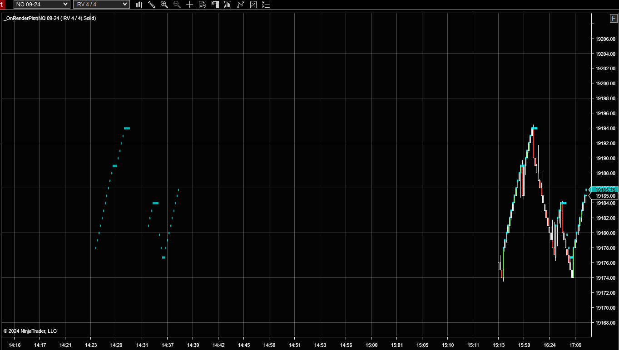Show the data box
The height and width of the screenshot is (350, 619).
tap(203, 5)
